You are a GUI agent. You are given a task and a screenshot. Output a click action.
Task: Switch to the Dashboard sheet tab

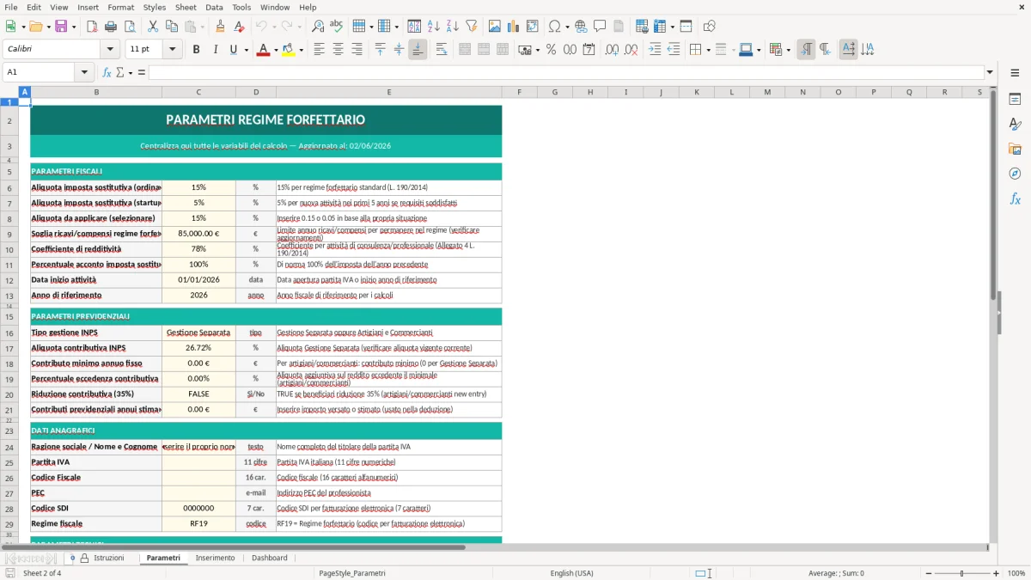pos(270,558)
